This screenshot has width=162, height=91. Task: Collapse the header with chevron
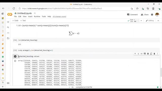coord(158,21)
